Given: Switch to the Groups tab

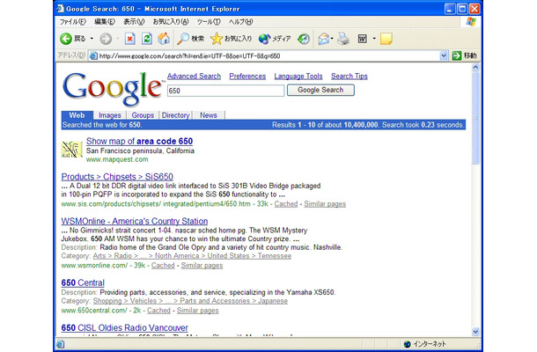Looking at the screenshot, I should 143,115.
